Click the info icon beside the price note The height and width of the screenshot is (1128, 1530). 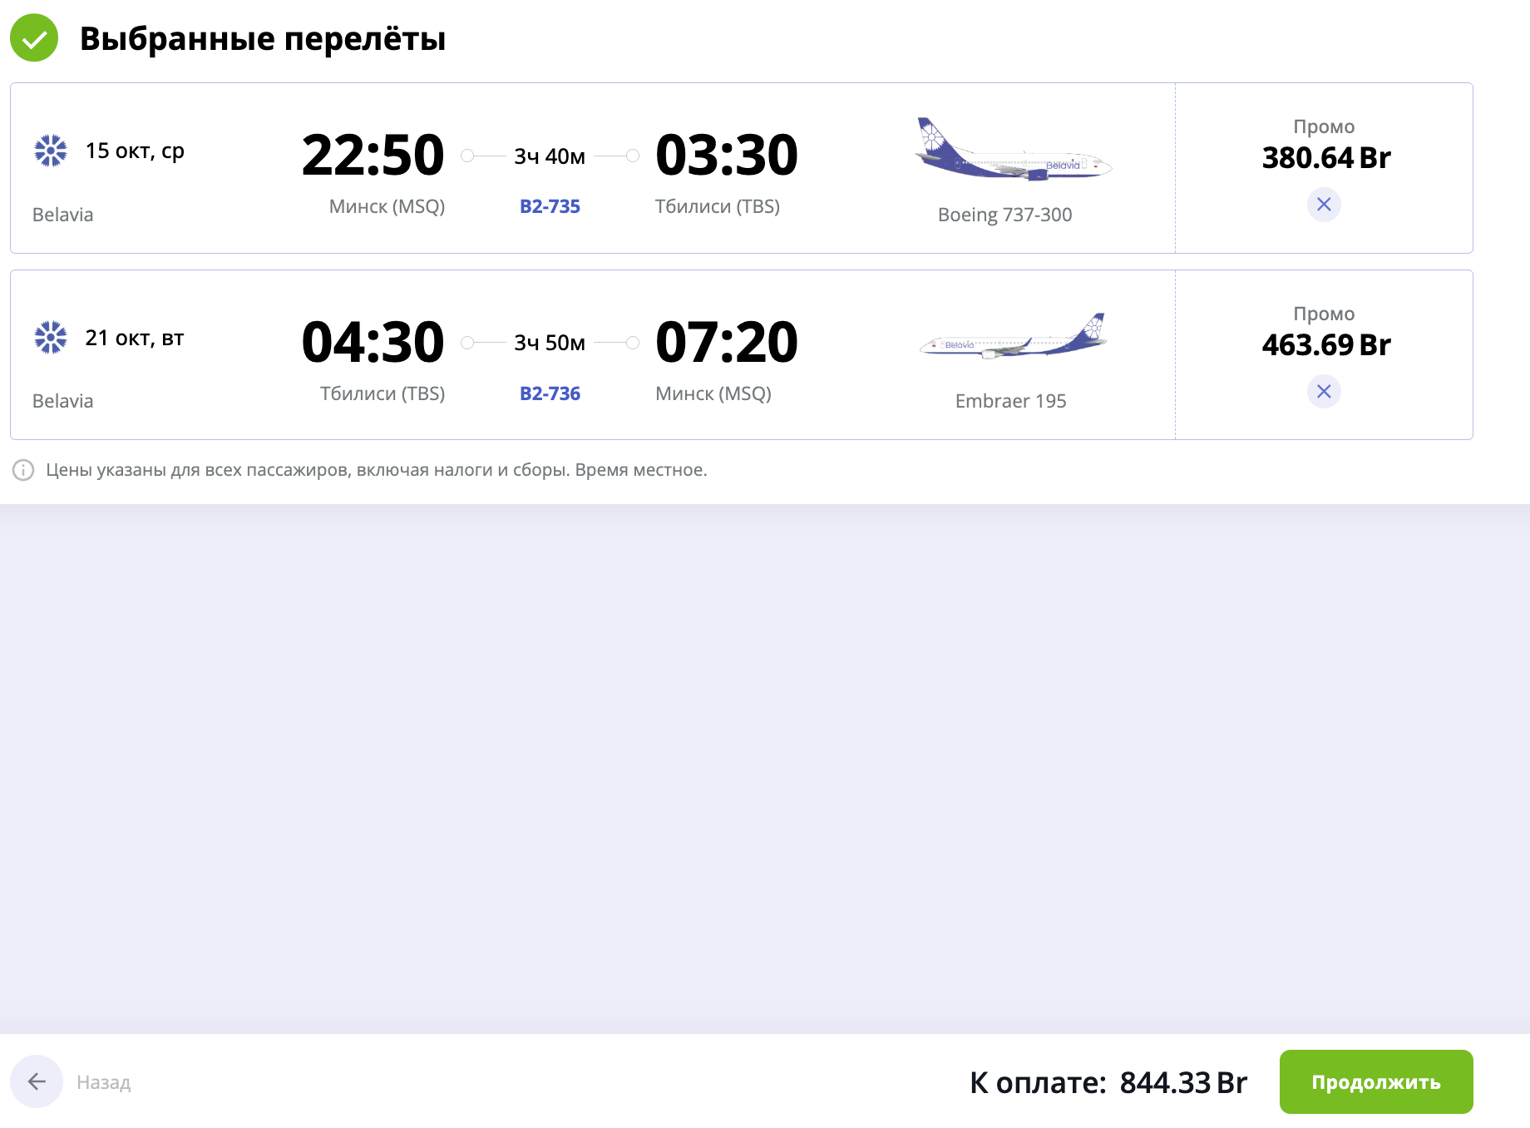23,470
